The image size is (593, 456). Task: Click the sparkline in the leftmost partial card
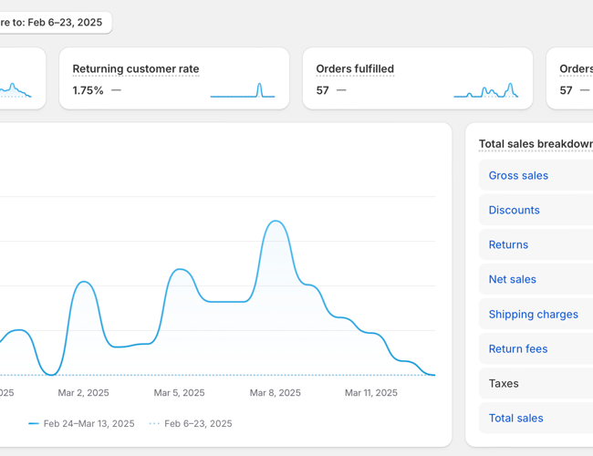click(15, 90)
